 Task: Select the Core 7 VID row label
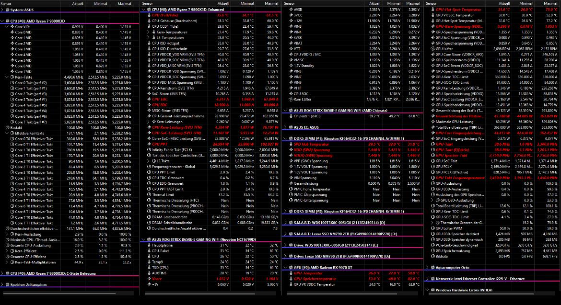pos(23,71)
